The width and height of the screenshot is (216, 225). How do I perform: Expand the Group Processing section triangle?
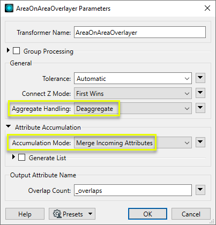(x=8, y=50)
